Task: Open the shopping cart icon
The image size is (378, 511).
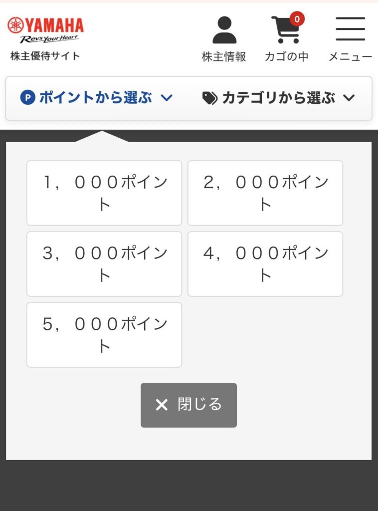Action: pyautogui.click(x=285, y=31)
